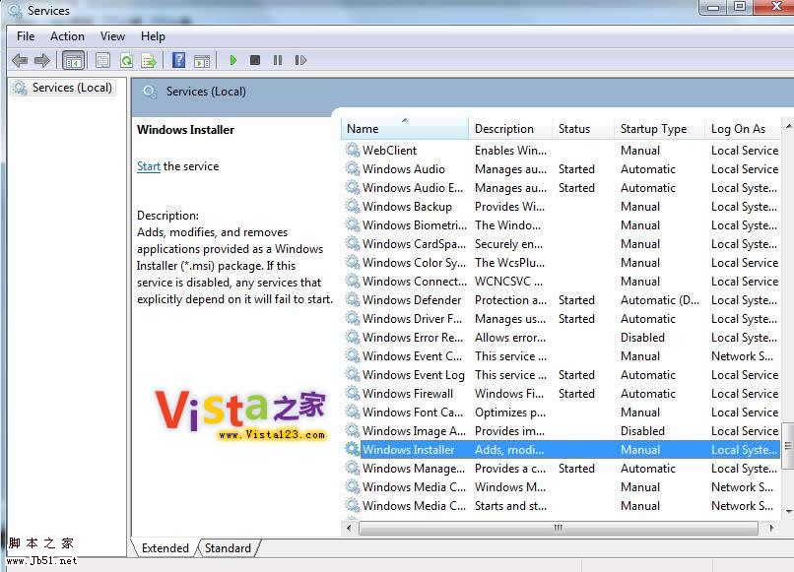Click the gear icon beside Windows Installer

pyautogui.click(x=353, y=449)
